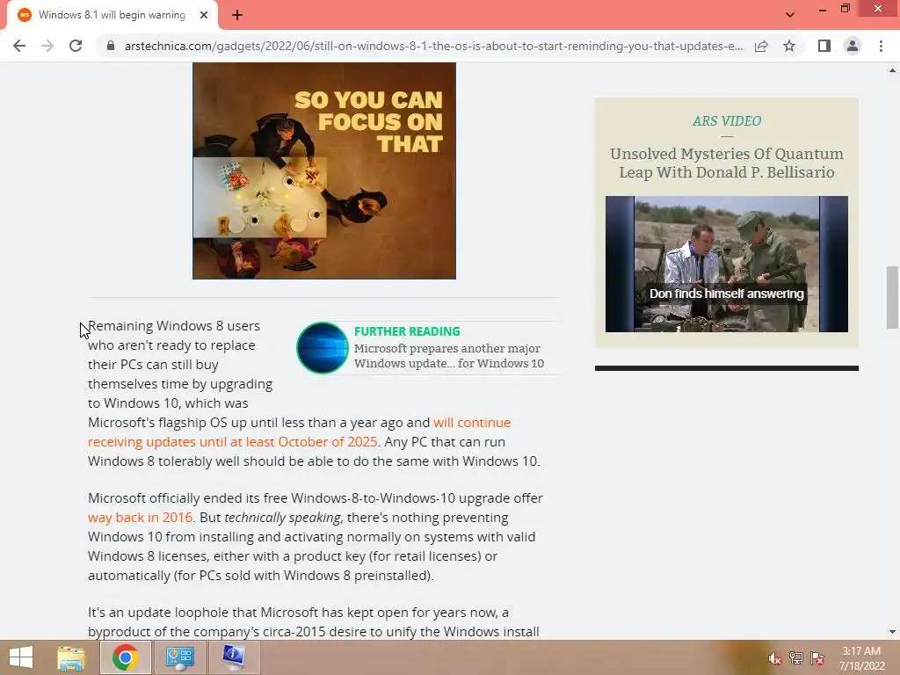The image size is (900, 675).
Task: Open the Chrome profile avatar
Action: [x=853, y=46]
